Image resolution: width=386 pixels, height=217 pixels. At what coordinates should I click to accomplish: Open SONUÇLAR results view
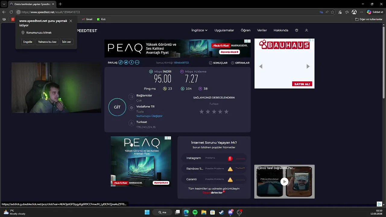click(x=218, y=63)
